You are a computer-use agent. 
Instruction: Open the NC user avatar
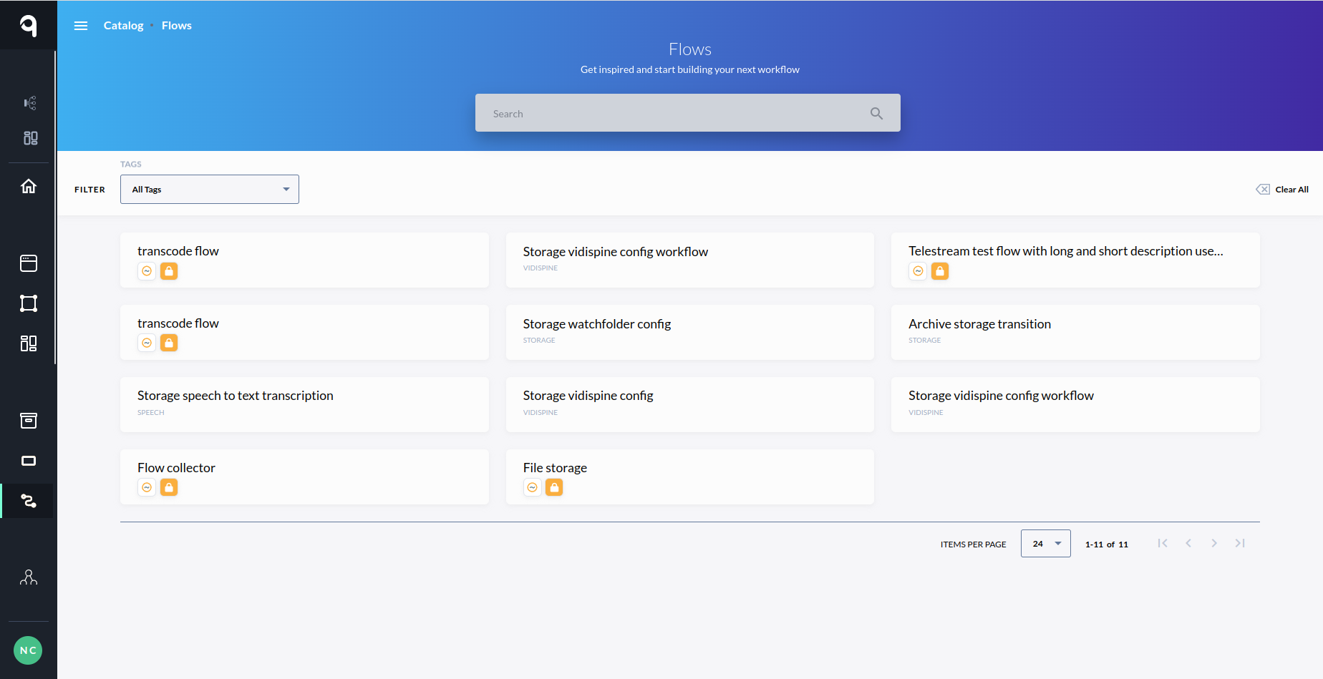28,650
